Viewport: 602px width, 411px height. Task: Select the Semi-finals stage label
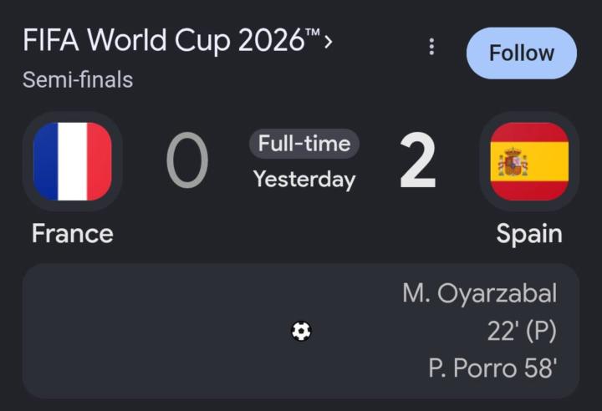[x=78, y=79]
